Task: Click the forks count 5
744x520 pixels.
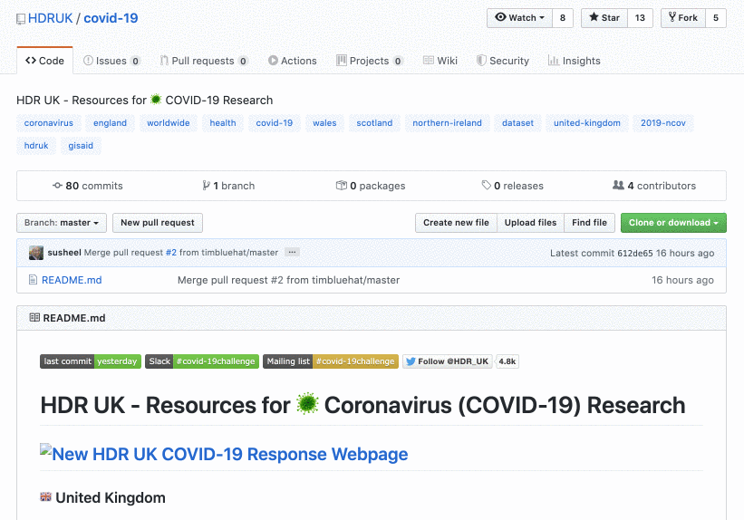Action: tap(716, 18)
